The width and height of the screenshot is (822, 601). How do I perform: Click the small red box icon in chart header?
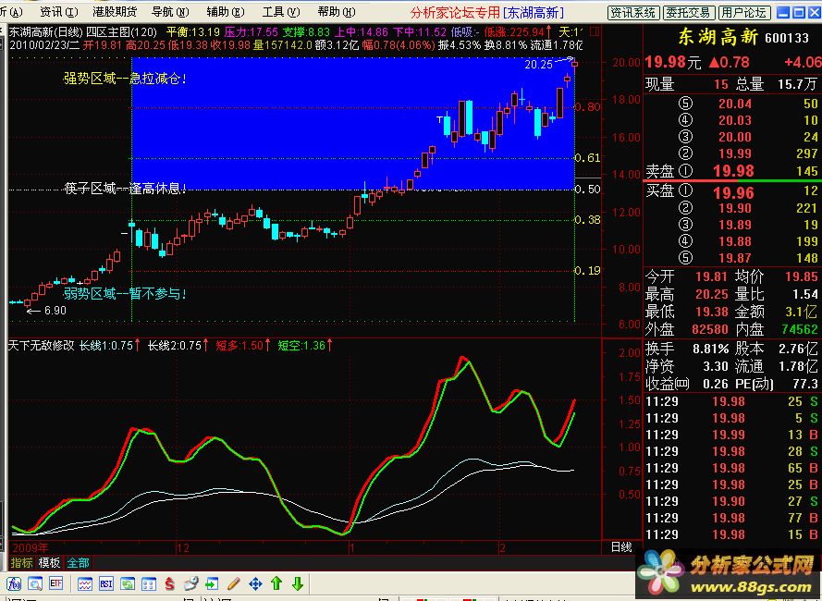[x=595, y=31]
